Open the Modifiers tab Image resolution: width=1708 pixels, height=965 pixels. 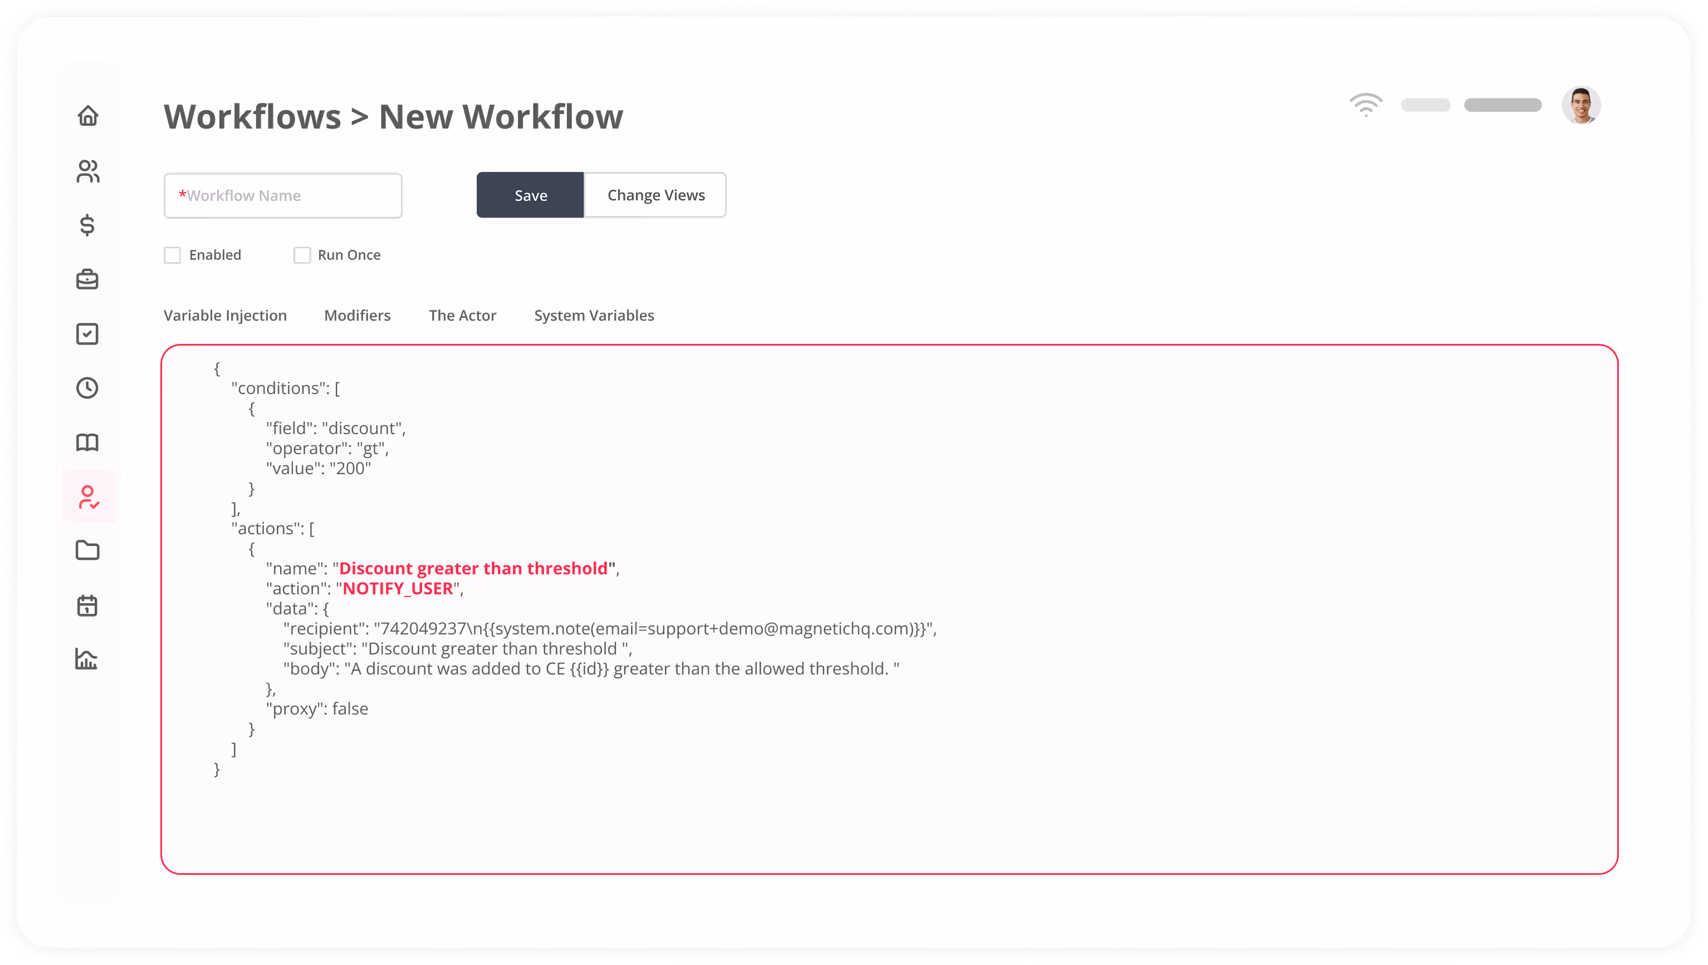coord(358,316)
